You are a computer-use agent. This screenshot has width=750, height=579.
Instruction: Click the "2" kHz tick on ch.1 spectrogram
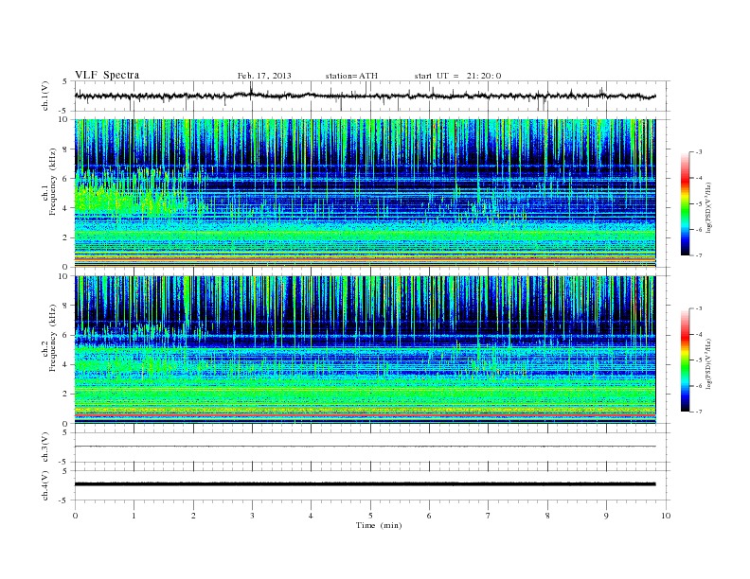pyautogui.click(x=65, y=237)
